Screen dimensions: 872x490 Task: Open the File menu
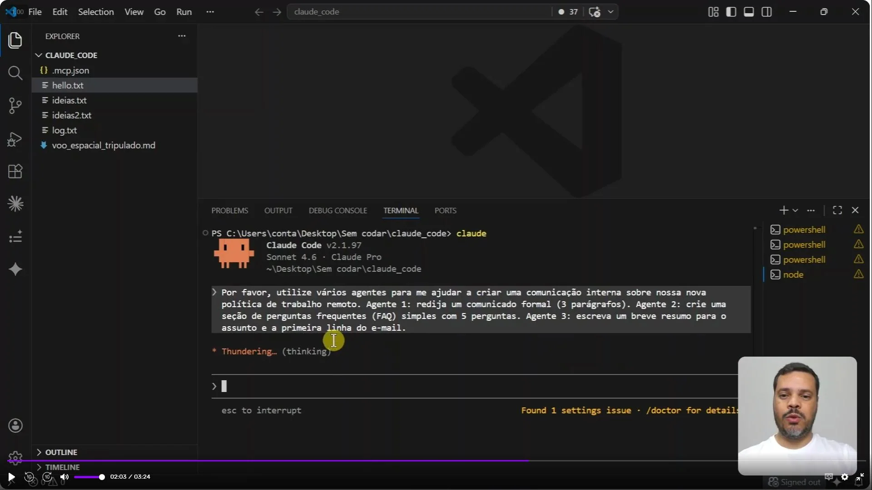tap(35, 12)
